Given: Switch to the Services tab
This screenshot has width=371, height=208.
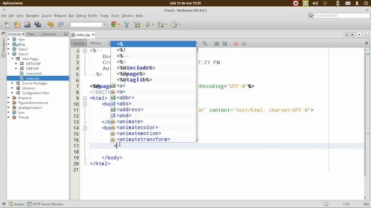Looking at the screenshot, I should pos(49,34).
